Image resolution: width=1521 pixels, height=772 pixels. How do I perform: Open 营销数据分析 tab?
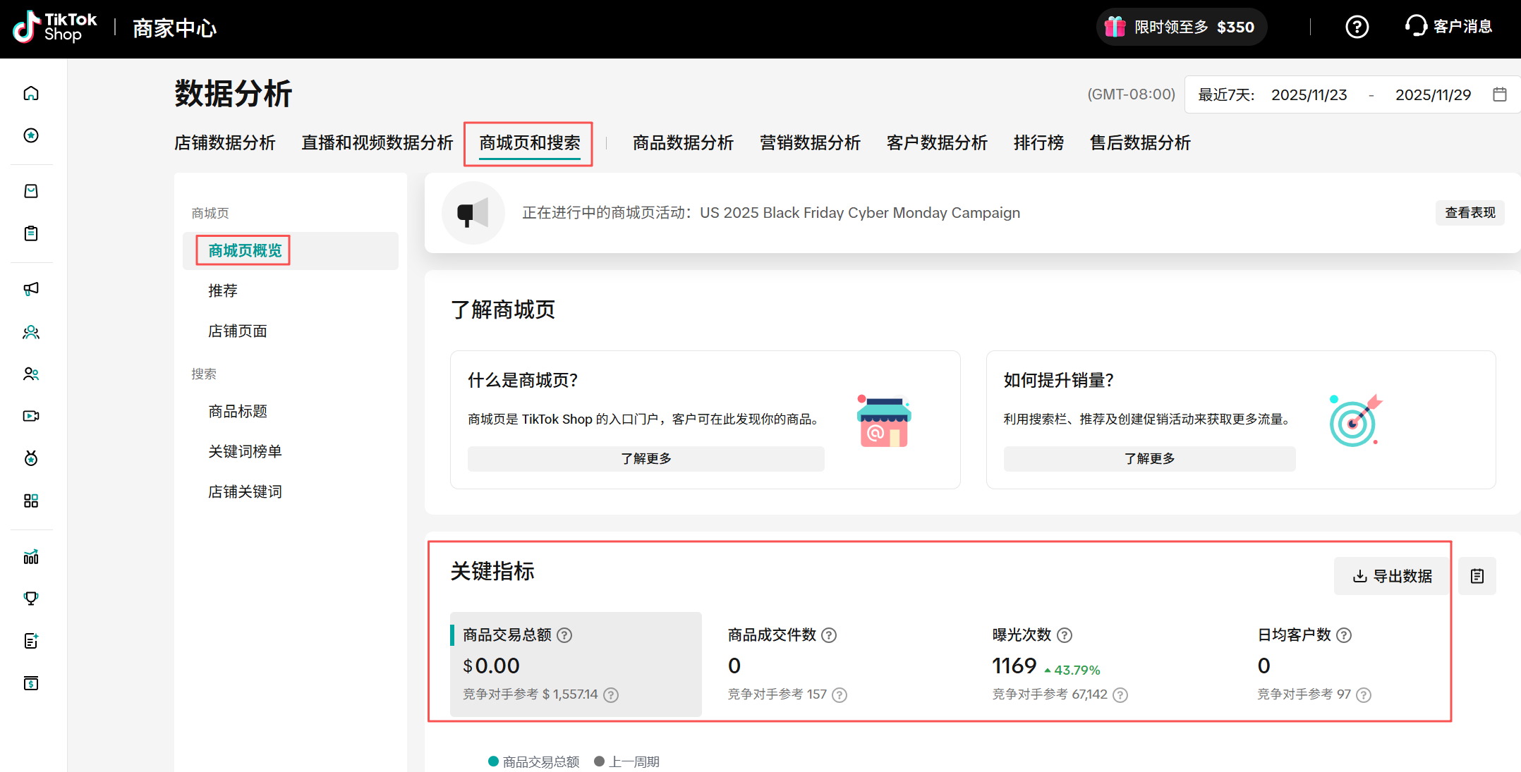tap(810, 143)
